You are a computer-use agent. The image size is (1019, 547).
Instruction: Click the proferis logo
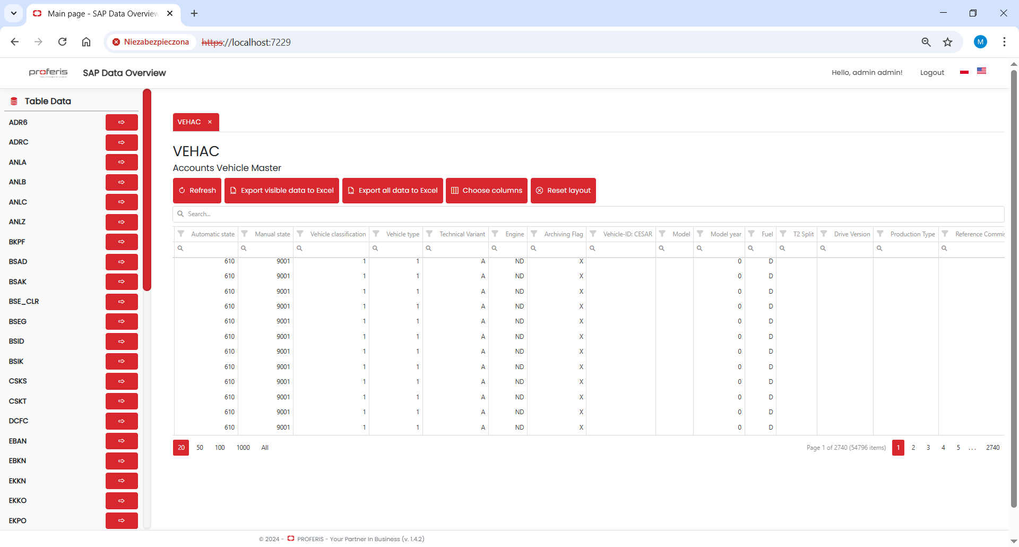coord(48,73)
